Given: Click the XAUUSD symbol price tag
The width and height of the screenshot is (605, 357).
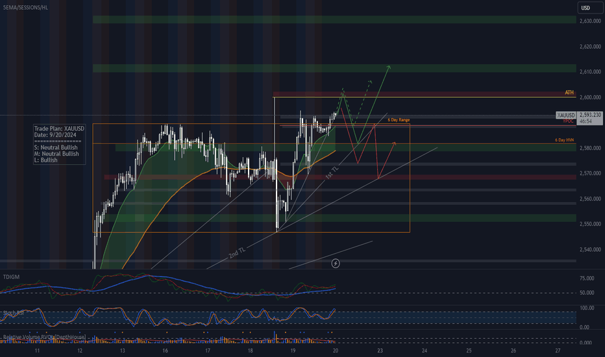Looking at the screenshot, I should pyautogui.click(x=566, y=115).
